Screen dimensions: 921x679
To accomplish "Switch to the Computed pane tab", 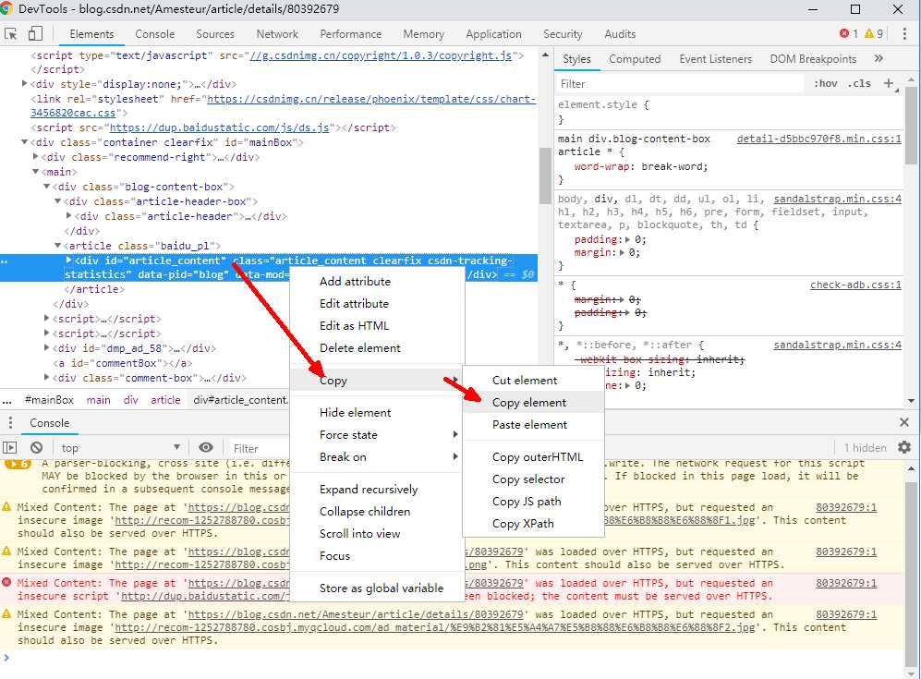I will [x=635, y=59].
